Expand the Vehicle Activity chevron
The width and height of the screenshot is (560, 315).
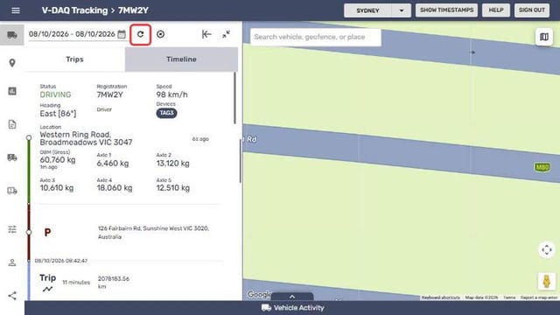(x=292, y=297)
